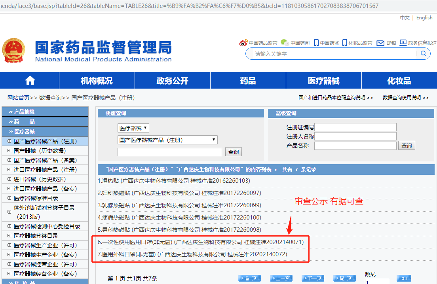Open 化妆品 navigation menu
Screen dimensions: 437x284
click(x=399, y=81)
